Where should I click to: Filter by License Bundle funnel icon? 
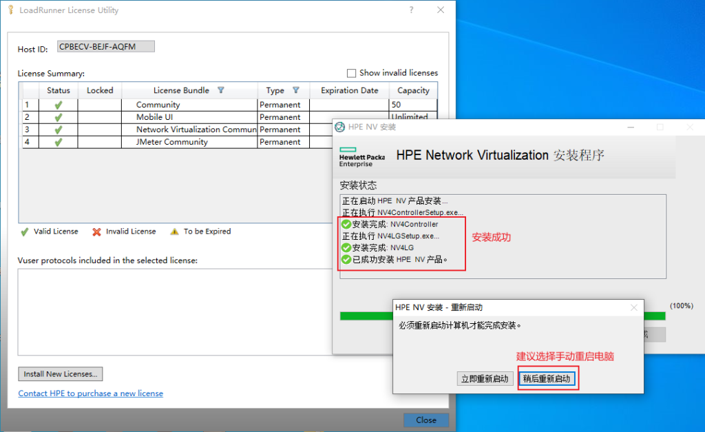click(221, 90)
